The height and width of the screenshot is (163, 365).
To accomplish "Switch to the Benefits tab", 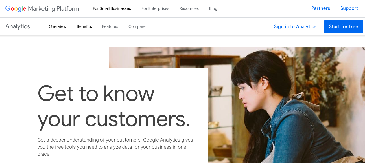I will tap(84, 26).
